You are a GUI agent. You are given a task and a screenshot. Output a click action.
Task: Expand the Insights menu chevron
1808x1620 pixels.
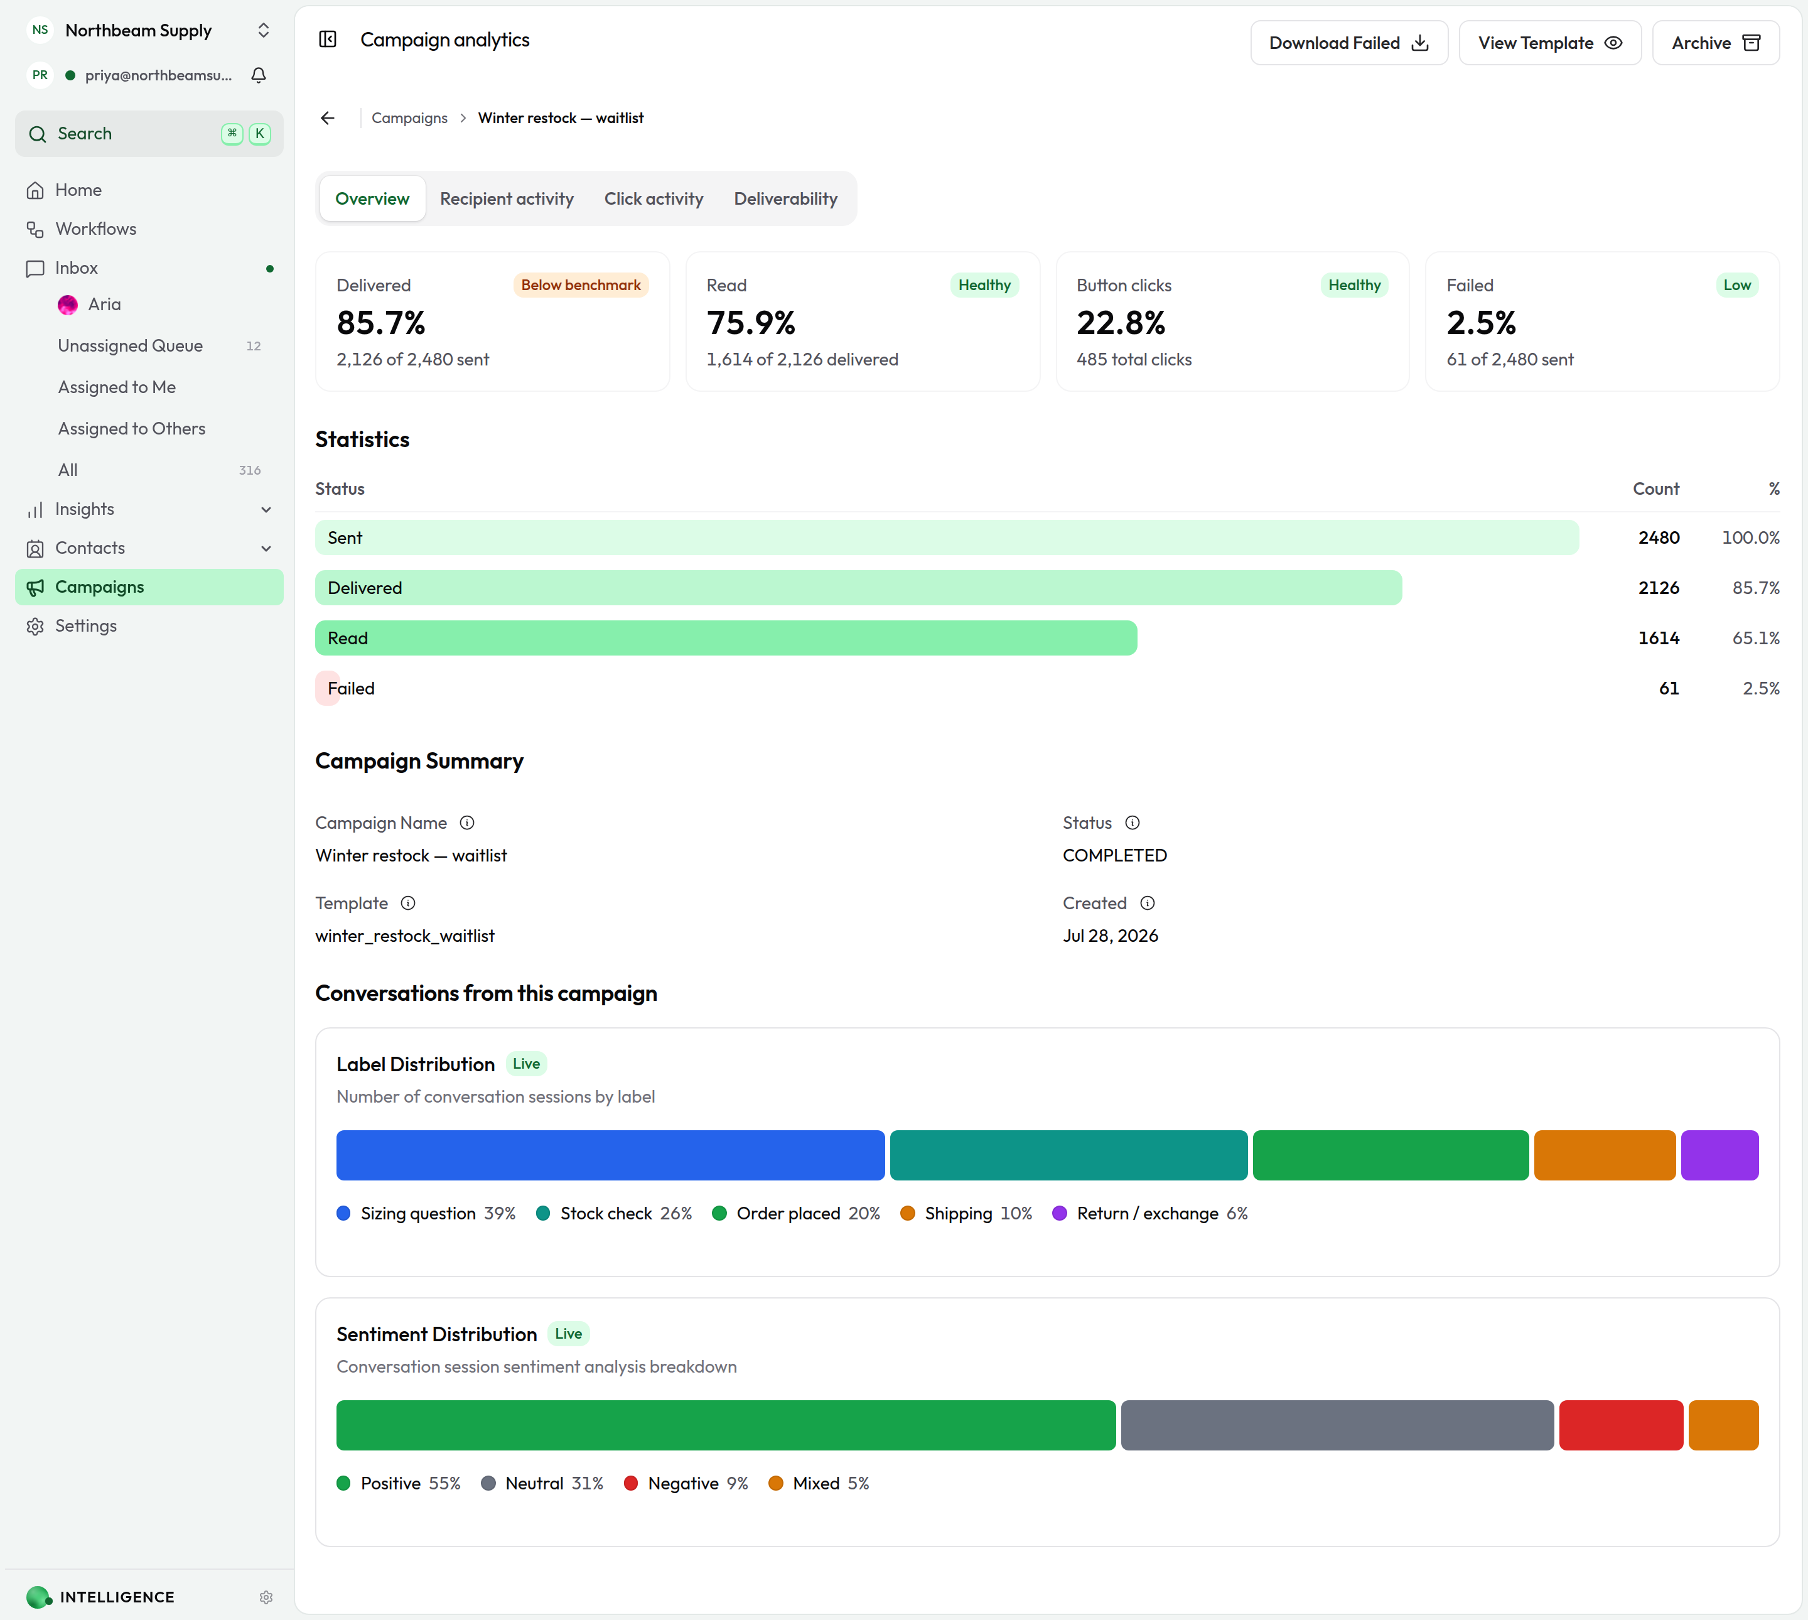click(x=266, y=509)
